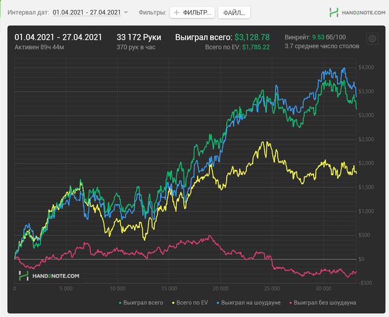389x317 pixels.
Task: Click the $2,500 y-axis label
Action: (x=366, y=139)
